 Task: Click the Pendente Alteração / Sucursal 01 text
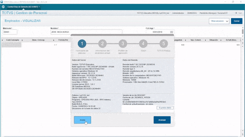[x=213, y=13]
